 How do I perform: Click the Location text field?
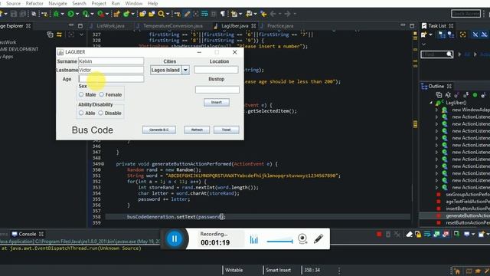coord(216,70)
